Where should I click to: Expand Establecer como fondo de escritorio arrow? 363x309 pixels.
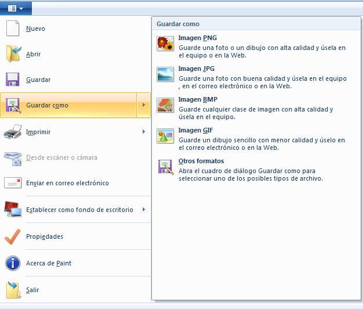point(144,210)
